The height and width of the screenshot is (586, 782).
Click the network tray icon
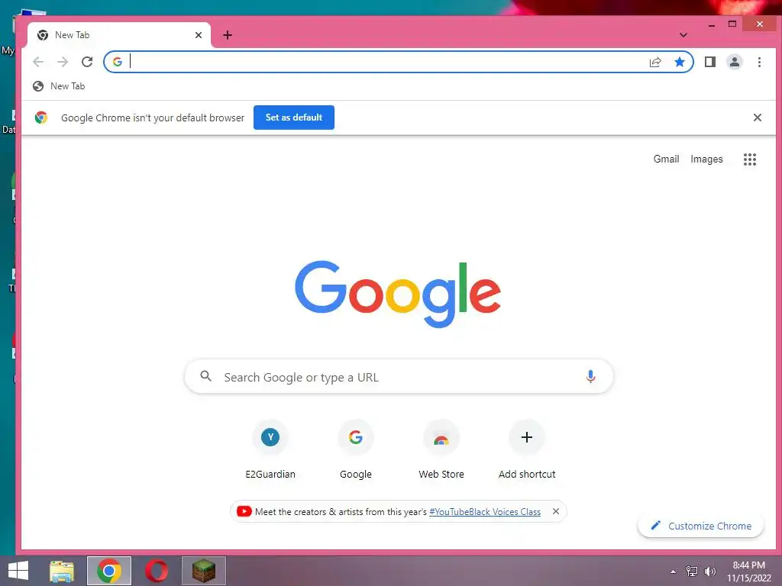(691, 572)
